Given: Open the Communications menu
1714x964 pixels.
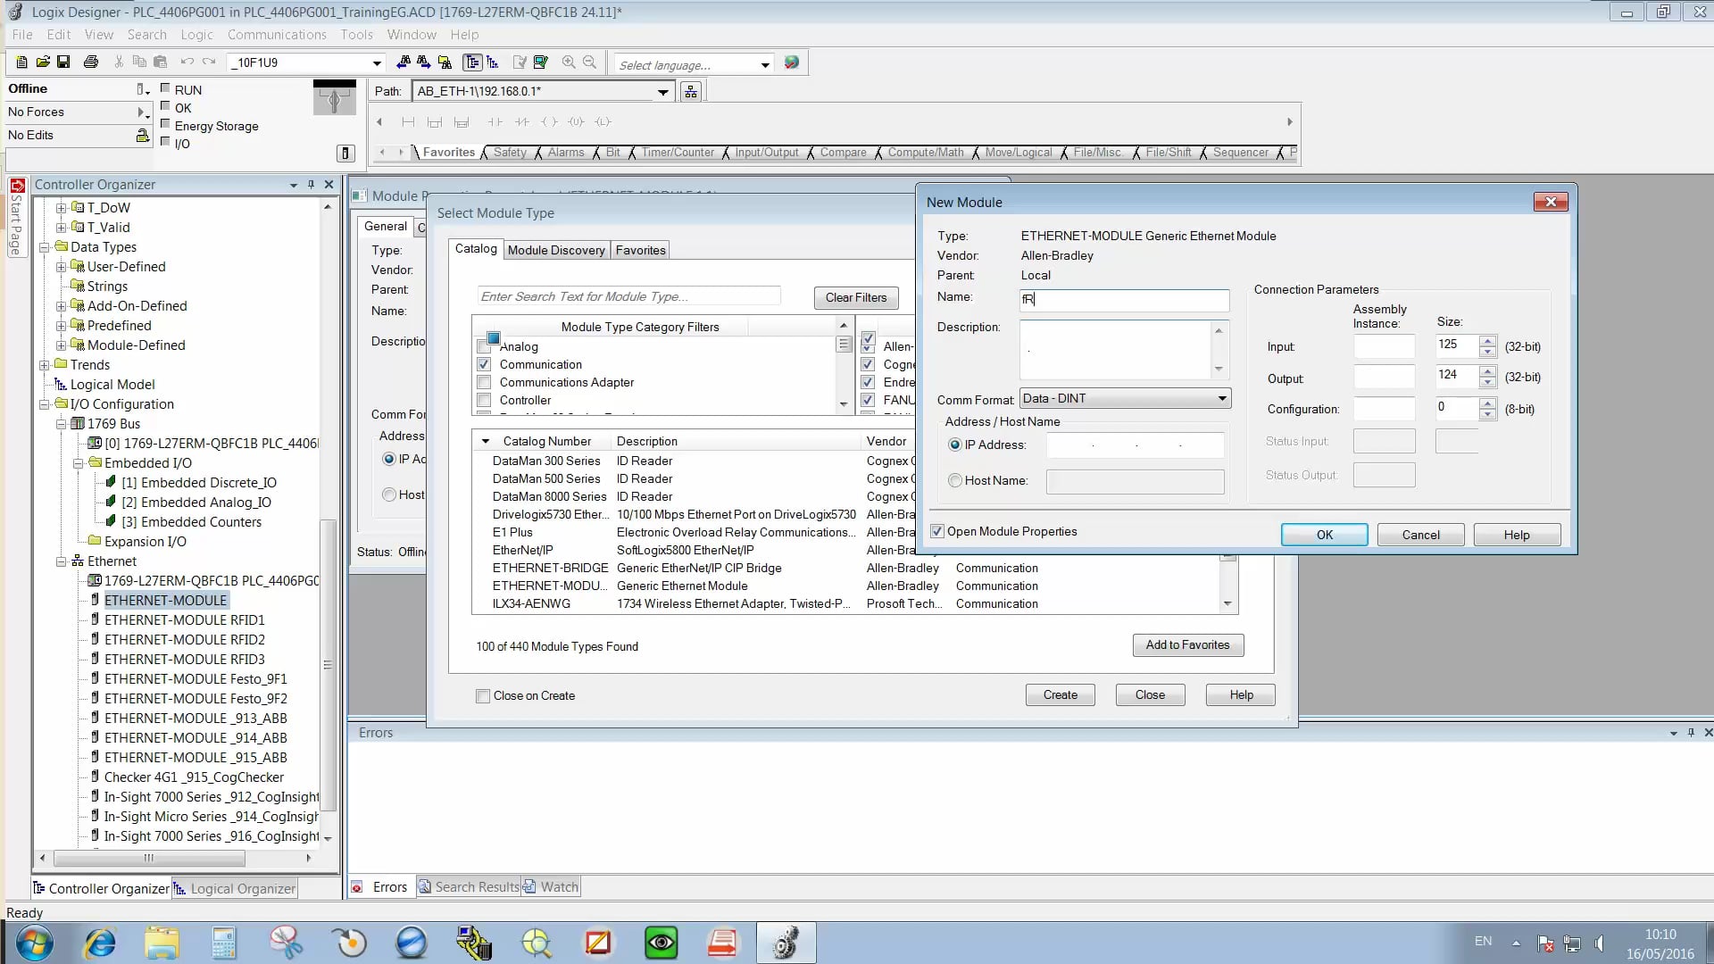Looking at the screenshot, I should (x=277, y=34).
